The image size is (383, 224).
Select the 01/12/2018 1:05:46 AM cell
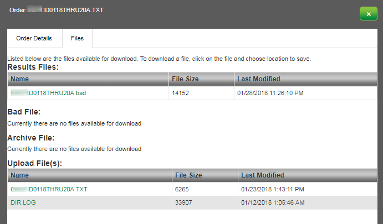tap(308, 202)
